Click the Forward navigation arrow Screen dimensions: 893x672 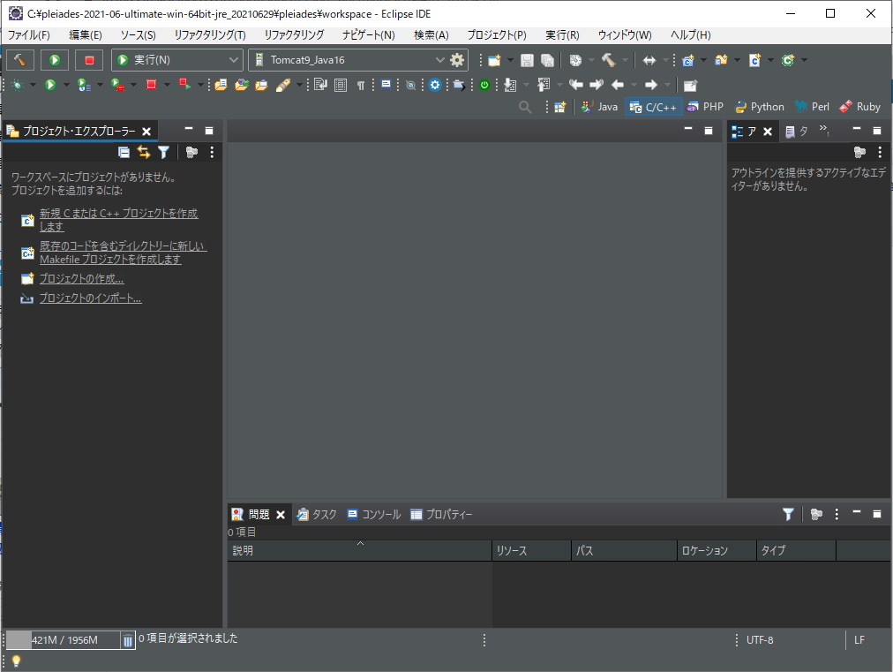pyautogui.click(x=651, y=86)
